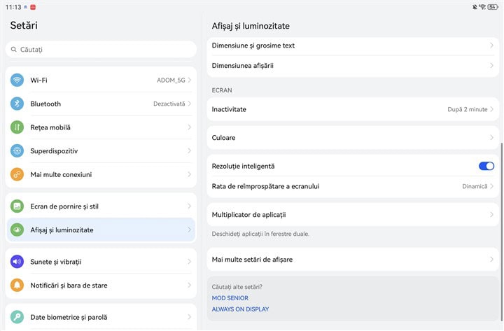
Task: Open Date biometrice și parolă
Action: tap(101, 317)
